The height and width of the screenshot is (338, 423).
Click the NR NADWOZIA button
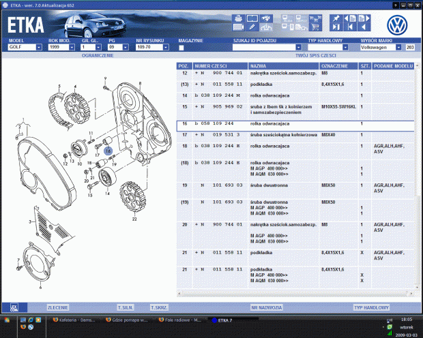[x=267, y=307]
